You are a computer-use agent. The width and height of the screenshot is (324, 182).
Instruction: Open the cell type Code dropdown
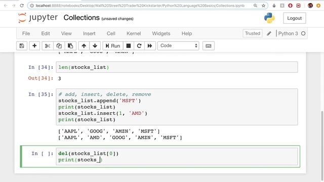point(178,45)
